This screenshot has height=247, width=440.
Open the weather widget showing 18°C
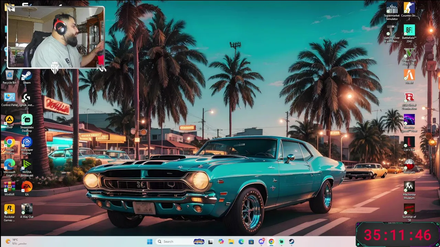[16, 242]
